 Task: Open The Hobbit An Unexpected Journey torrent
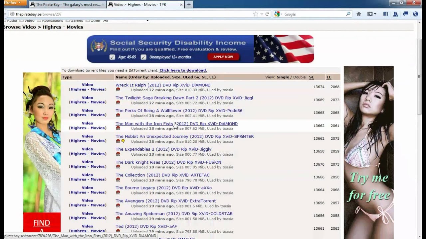[185, 136]
